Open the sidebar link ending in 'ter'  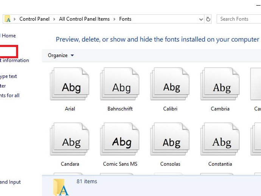3,86
